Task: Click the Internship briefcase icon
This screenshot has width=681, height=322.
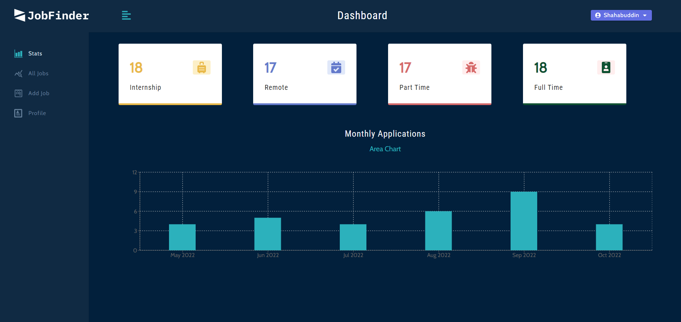Action: (x=201, y=67)
